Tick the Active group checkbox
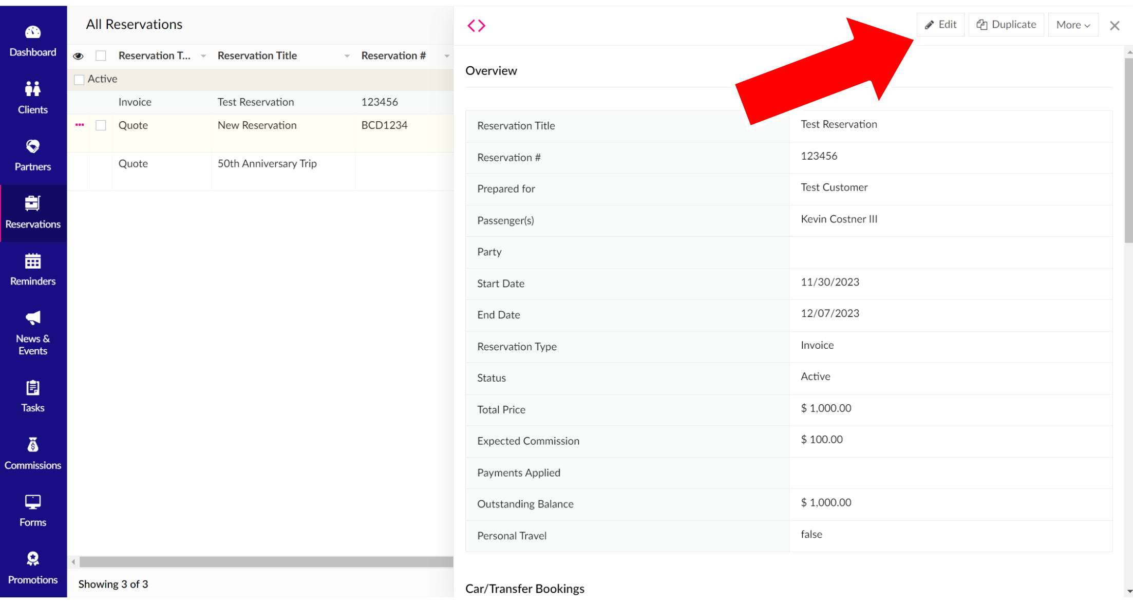 pos(79,80)
